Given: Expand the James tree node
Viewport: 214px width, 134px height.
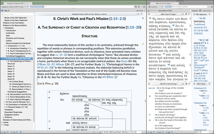Looking at the screenshot, I should (x=2, y=122).
